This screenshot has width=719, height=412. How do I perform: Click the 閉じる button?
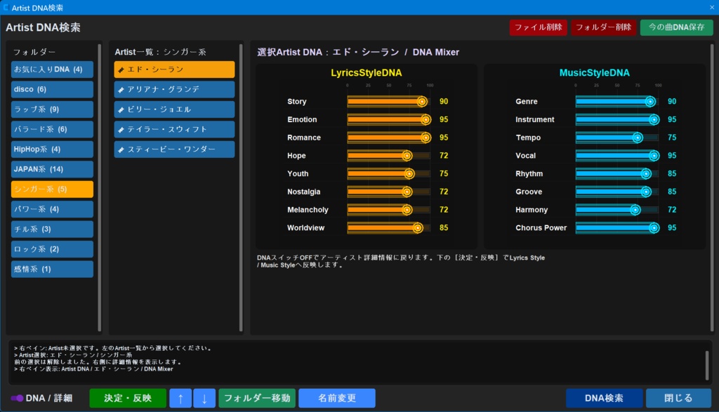click(x=679, y=398)
